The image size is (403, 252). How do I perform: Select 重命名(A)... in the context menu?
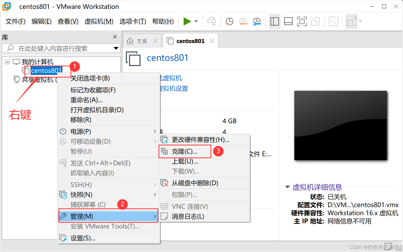109,100
